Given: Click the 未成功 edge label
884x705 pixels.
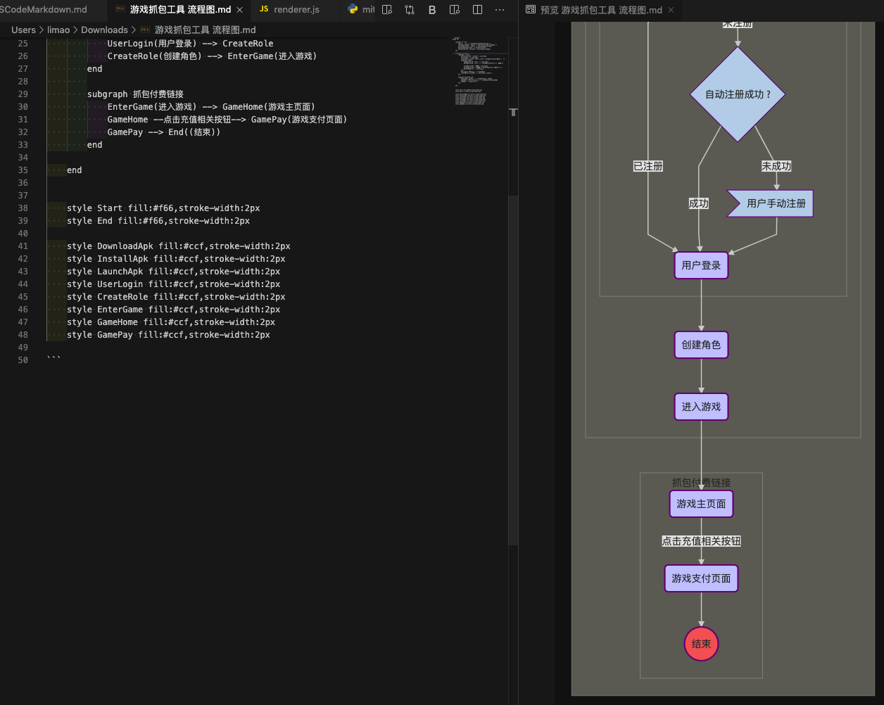Looking at the screenshot, I should tap(776, 166).
